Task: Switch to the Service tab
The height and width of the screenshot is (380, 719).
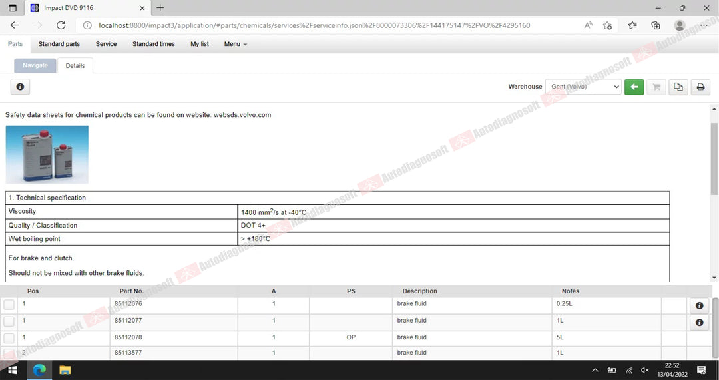Action: (x=106, y=44)
